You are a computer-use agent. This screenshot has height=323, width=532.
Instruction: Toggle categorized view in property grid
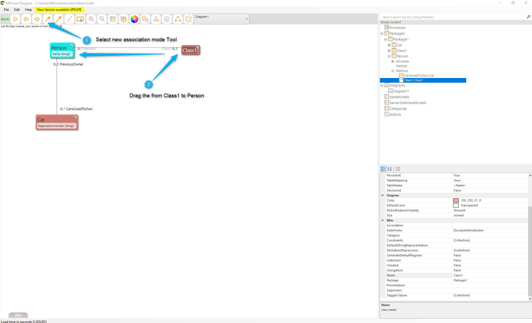pyautogui.click(x=383, y=169)
